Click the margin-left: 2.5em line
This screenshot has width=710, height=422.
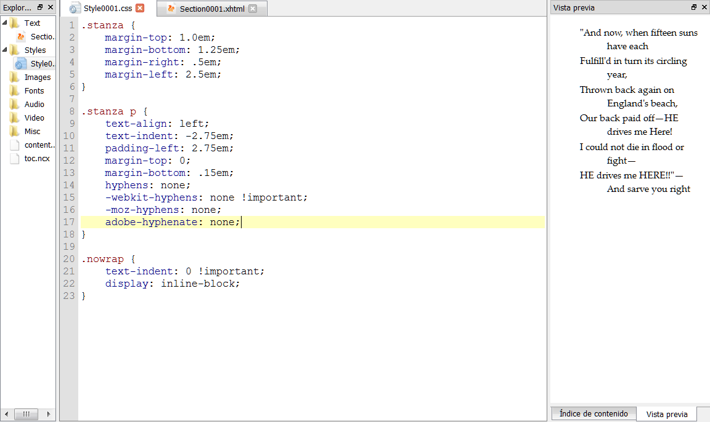point(163,74)
